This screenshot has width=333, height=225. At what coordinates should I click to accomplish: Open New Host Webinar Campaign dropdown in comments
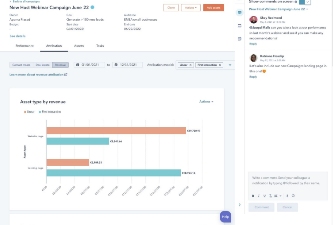coord(279,9)
